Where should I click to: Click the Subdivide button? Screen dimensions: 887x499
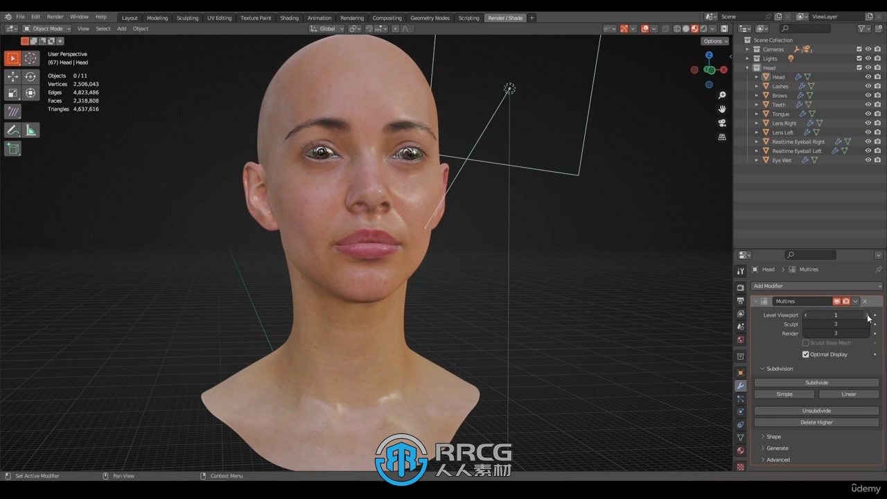tap(817, 383)
